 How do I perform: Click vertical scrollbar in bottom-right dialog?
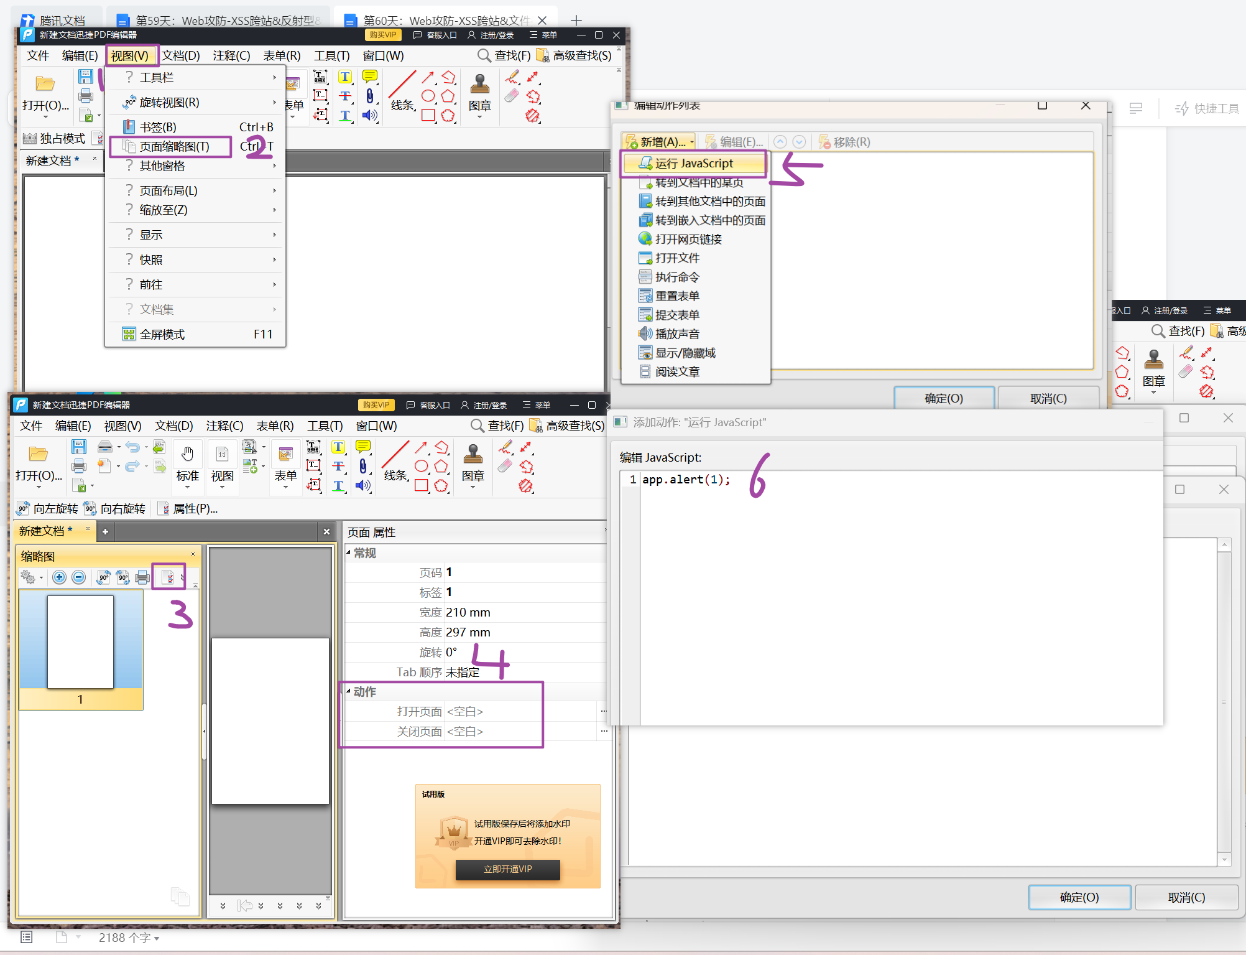(x=1224, y=702)
